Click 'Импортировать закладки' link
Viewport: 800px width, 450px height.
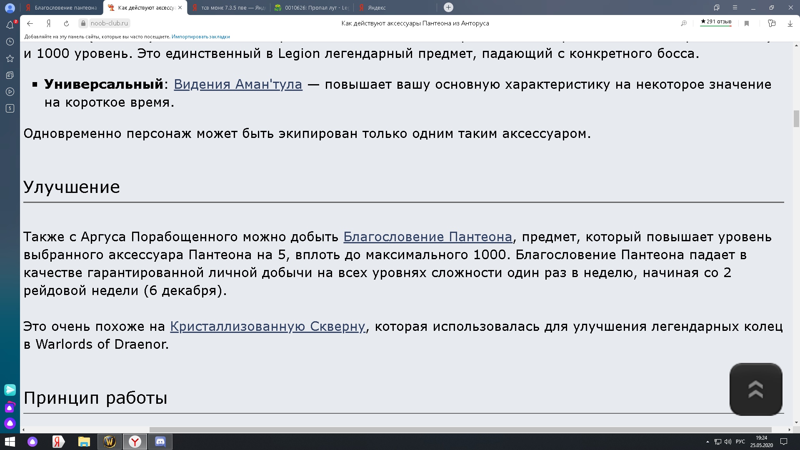click(200, 37)
